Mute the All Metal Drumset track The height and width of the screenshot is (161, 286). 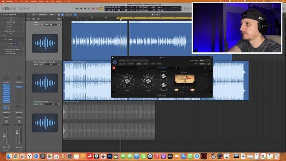point(35,104)
